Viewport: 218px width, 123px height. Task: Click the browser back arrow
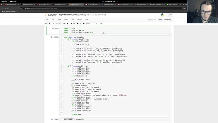2,8
